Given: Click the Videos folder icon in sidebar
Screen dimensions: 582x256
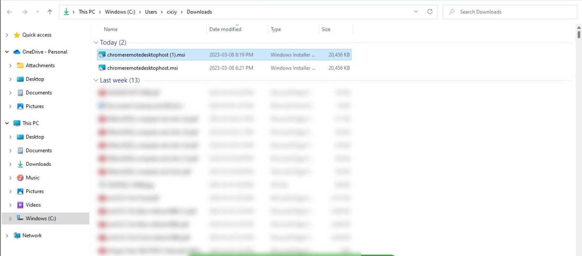Looking at the screenshot, I should click(x=20, y=205).
